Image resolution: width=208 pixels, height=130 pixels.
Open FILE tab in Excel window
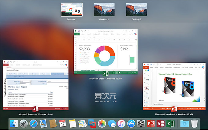click(x=77, y=34)
